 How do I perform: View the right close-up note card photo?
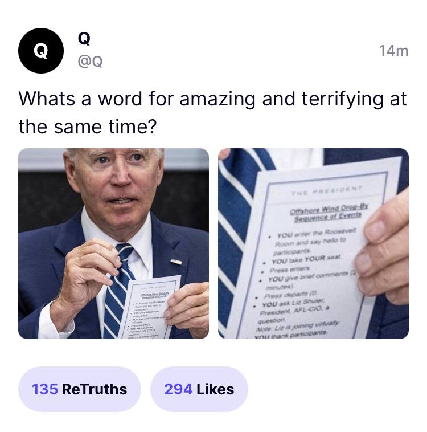(313, 243)
